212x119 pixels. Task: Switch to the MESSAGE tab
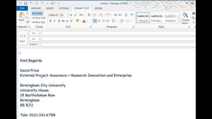(x=36, y=8)
